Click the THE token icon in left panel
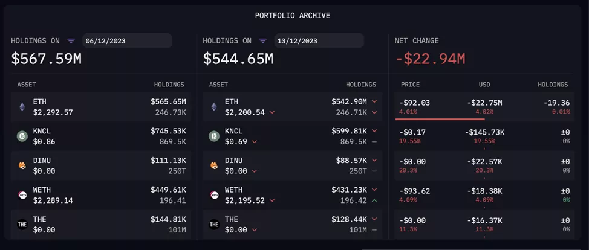The height and width of the screenshot is (250, 589). pyautogui.click(x=22, y=224)
